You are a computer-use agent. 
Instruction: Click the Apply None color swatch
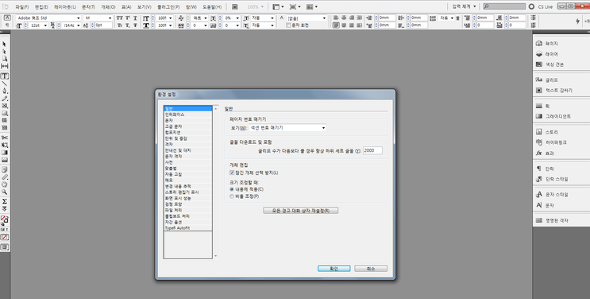5,237
